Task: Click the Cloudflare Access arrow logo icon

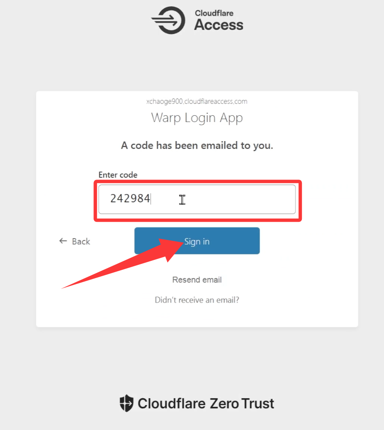Action: coord(168,20)
